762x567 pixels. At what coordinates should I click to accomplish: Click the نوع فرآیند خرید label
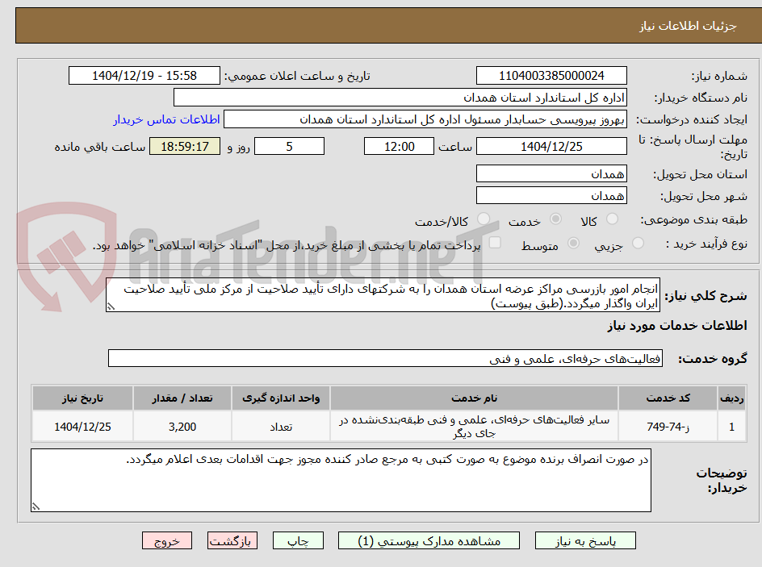[x=706, y=244]
